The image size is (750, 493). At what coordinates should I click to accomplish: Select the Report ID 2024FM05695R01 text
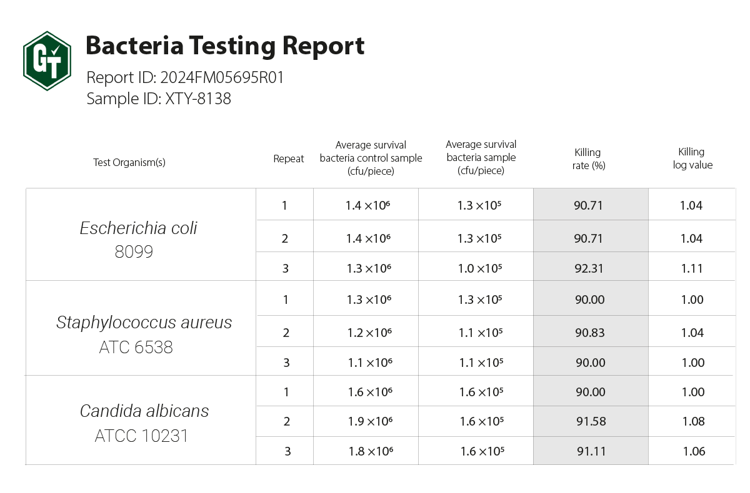pyautogui.click(x=186, y=78)
